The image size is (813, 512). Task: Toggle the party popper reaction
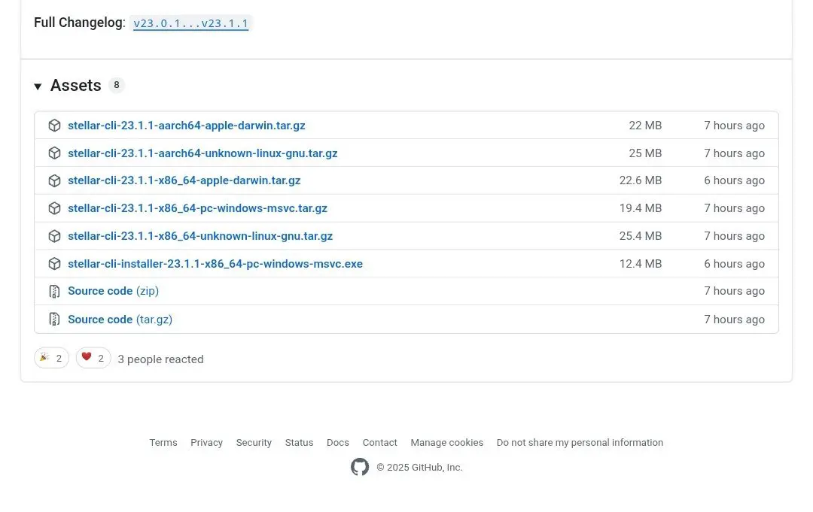(x=51, y=358)
